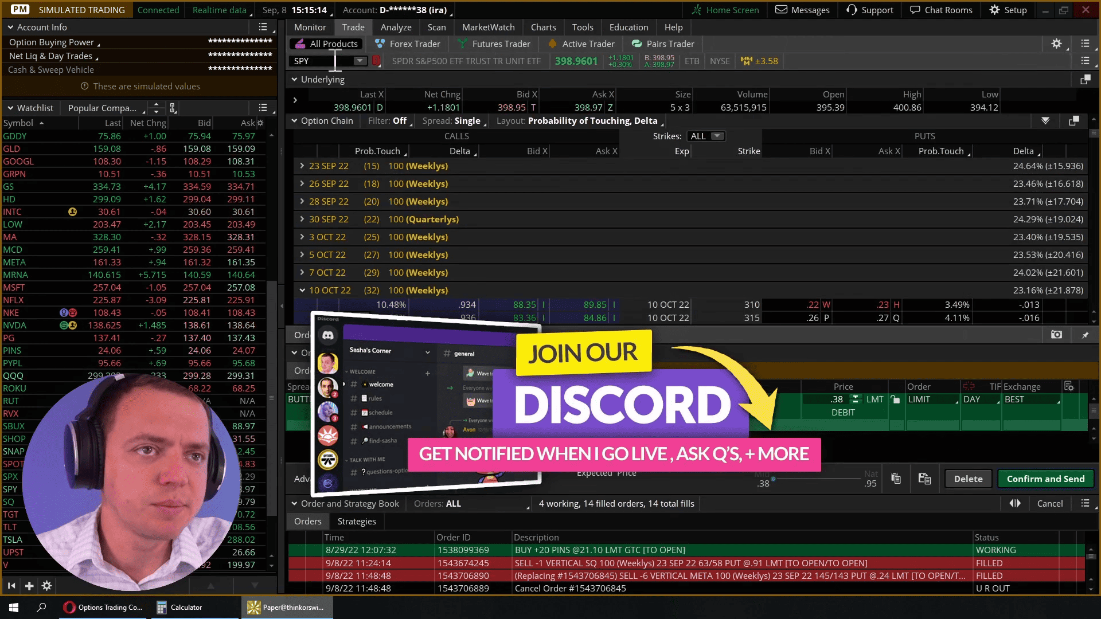Detach the Option Chain section into a window

pos(1073,120)
